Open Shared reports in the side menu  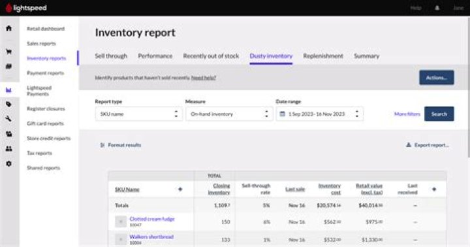(43, 168)
